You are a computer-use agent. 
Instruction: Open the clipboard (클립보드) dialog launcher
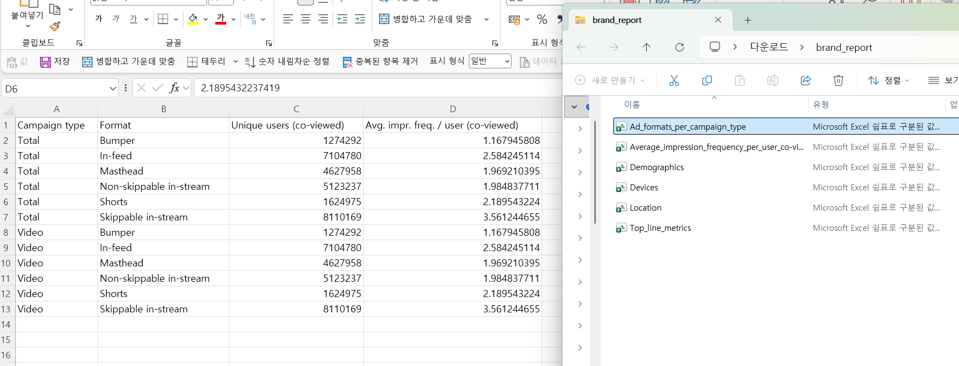(79, 43)
